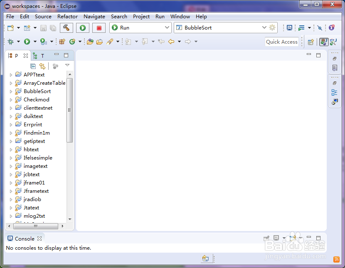The height and width of the screenshot is (268, 345).
Task: Click the Debug bug icon
Action: [10, 41]
